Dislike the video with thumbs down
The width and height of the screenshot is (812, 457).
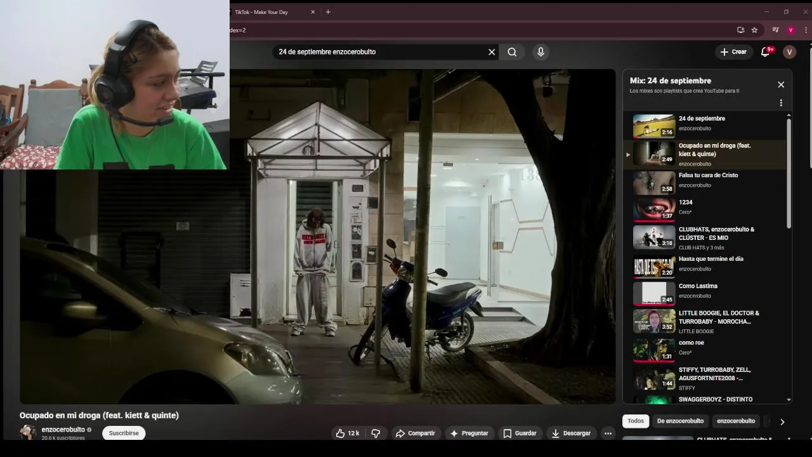click(x=376, y=434)
